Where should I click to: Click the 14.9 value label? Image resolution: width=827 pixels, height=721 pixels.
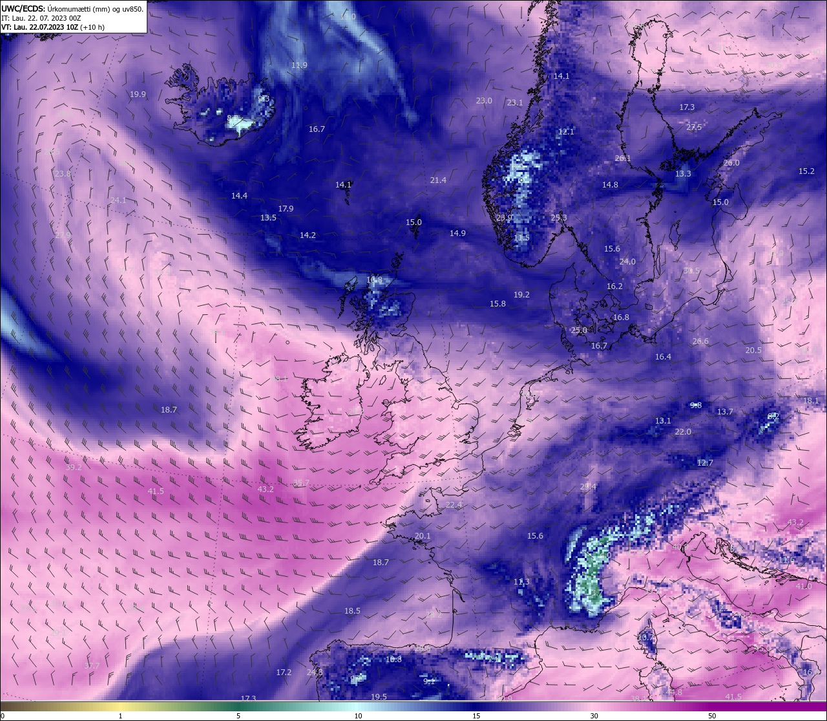pos(457,233)
